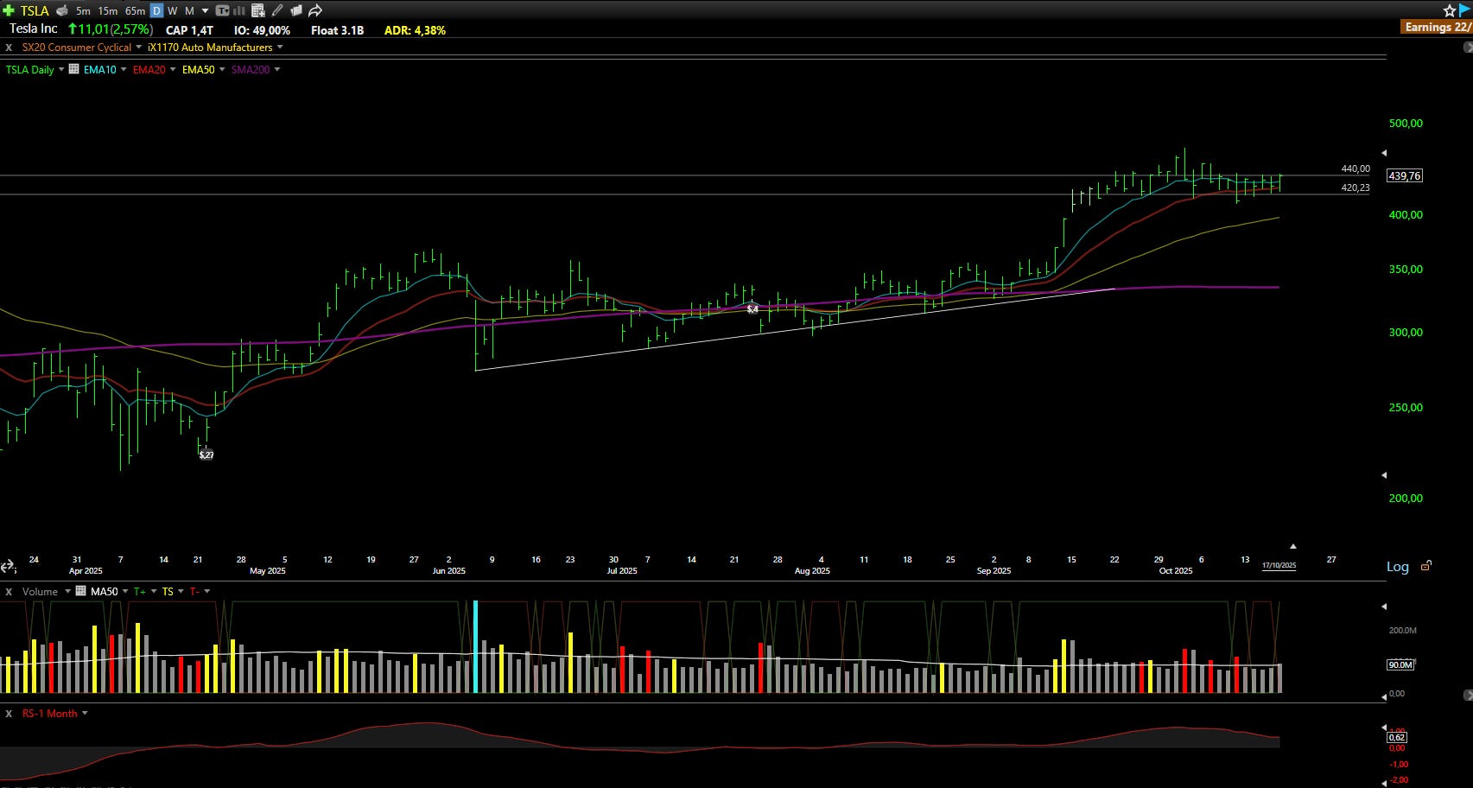Click the blue flag icon
This screenshot has width=1473, height=788.
[1465, 10]
